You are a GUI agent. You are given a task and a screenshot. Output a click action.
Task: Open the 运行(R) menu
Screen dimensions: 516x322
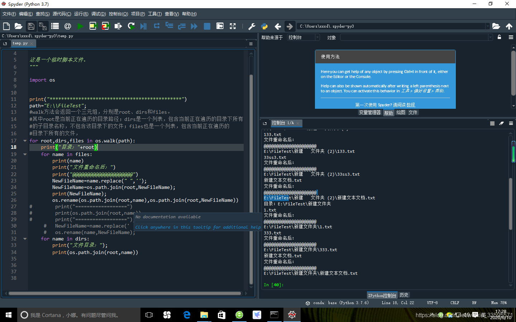click(x=81, y=14)
